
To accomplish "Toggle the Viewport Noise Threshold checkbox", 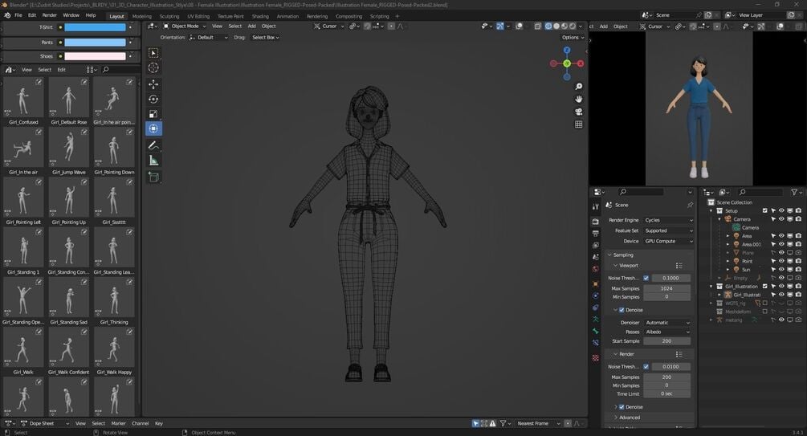I will click(646, 278).
